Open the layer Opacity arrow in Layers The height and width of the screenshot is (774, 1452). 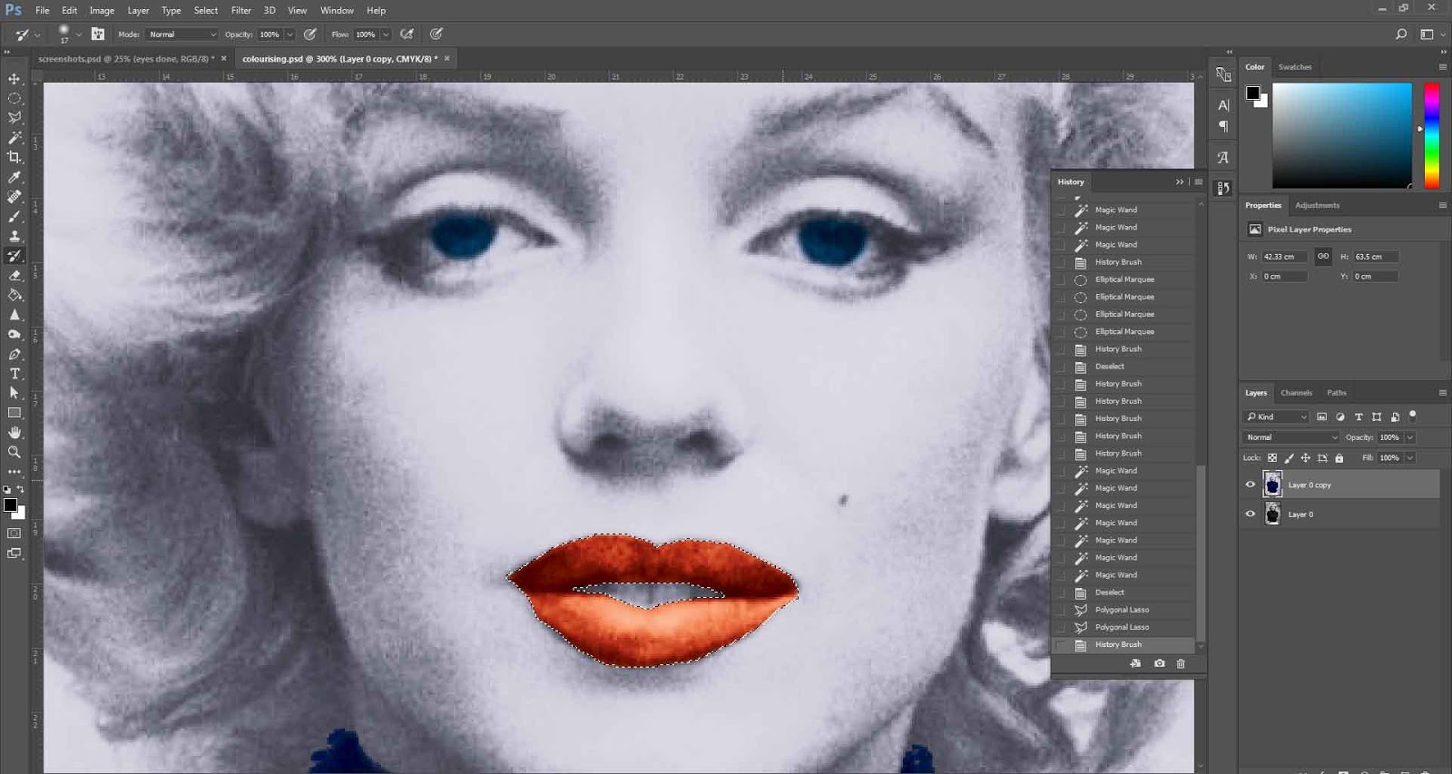[1410, 437]
